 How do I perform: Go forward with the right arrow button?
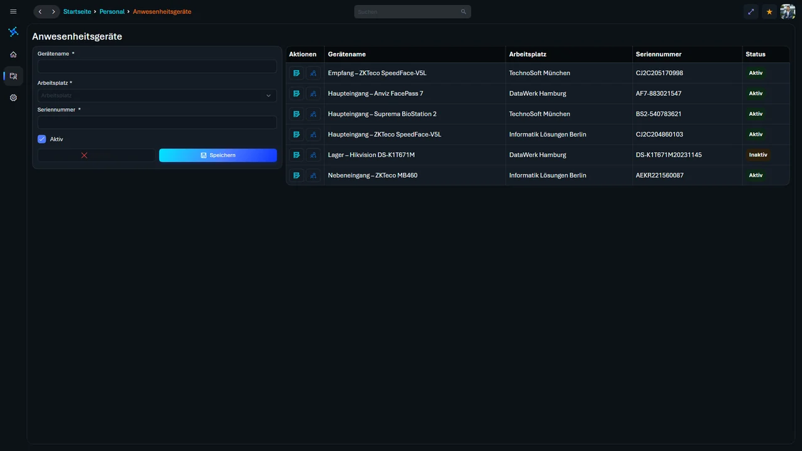(x=53, y=12)
